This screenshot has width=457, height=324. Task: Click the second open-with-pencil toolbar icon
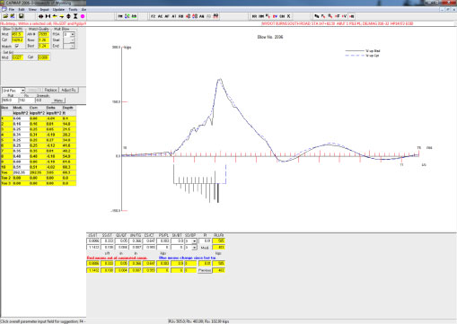coord(13,16)
